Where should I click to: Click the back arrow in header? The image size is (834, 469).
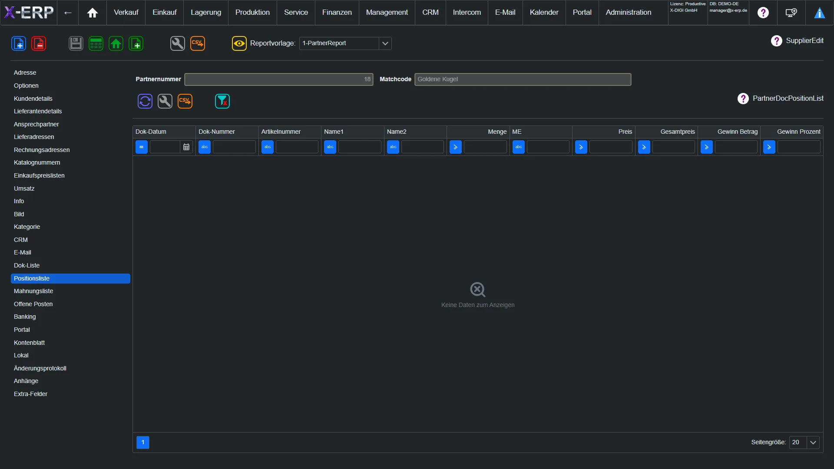[68, 13]
